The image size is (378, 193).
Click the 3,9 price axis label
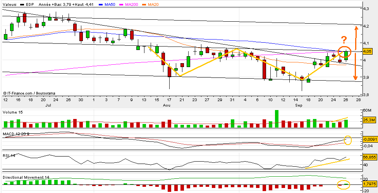366,78
